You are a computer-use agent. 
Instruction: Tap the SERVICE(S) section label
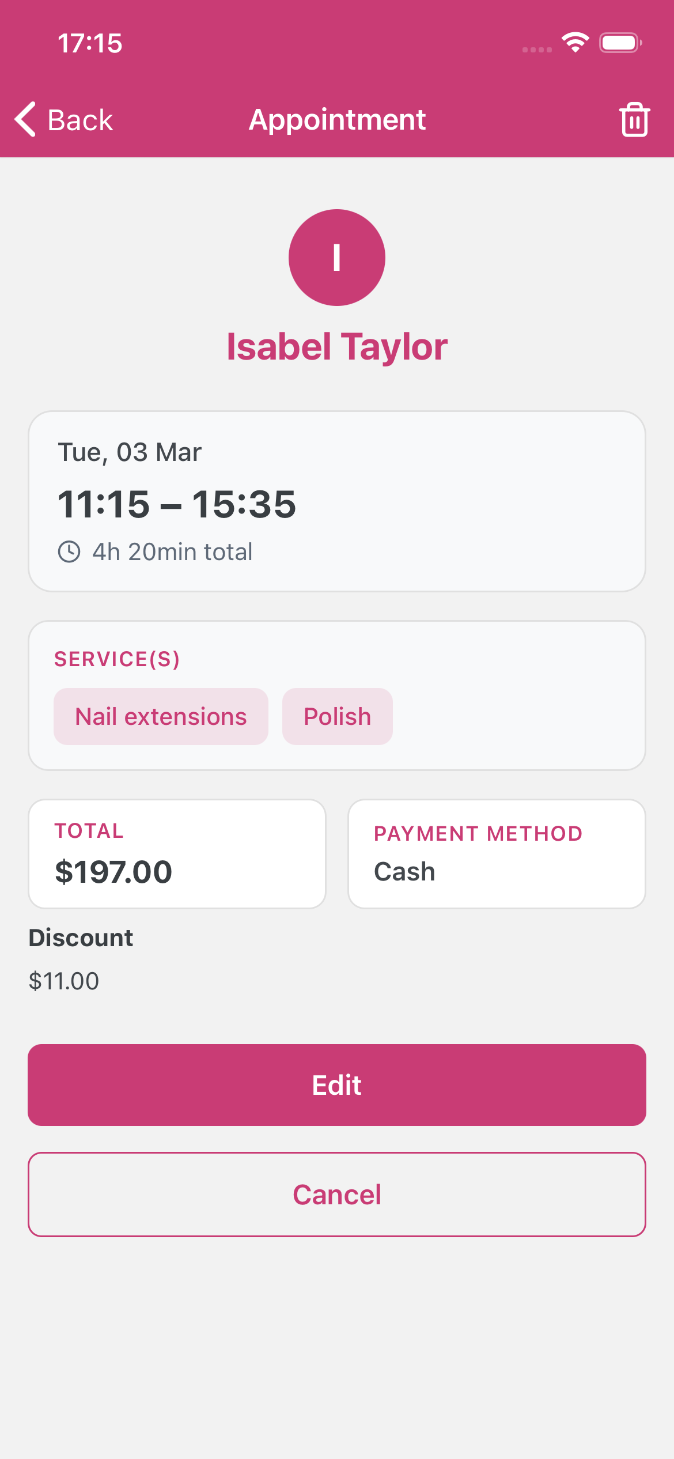tap(117, 659)
